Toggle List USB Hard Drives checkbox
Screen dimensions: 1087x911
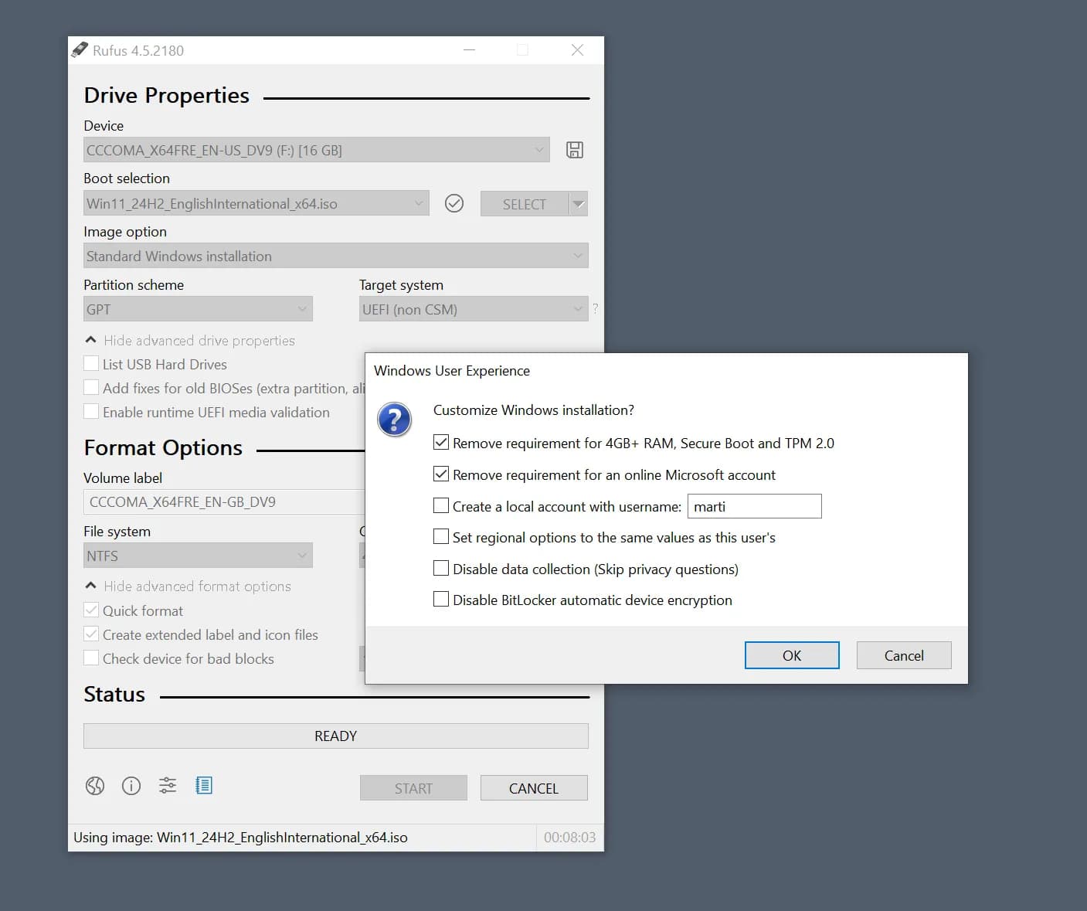pos(91,364)
